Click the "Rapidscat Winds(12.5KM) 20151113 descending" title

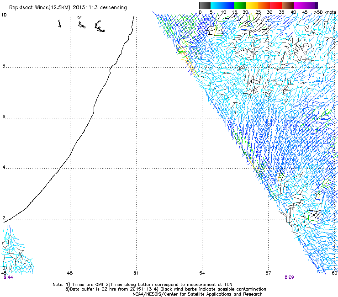(x=68, y=8)
